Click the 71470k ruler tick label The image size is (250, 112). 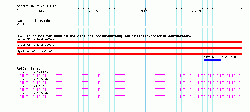point(145,11)
